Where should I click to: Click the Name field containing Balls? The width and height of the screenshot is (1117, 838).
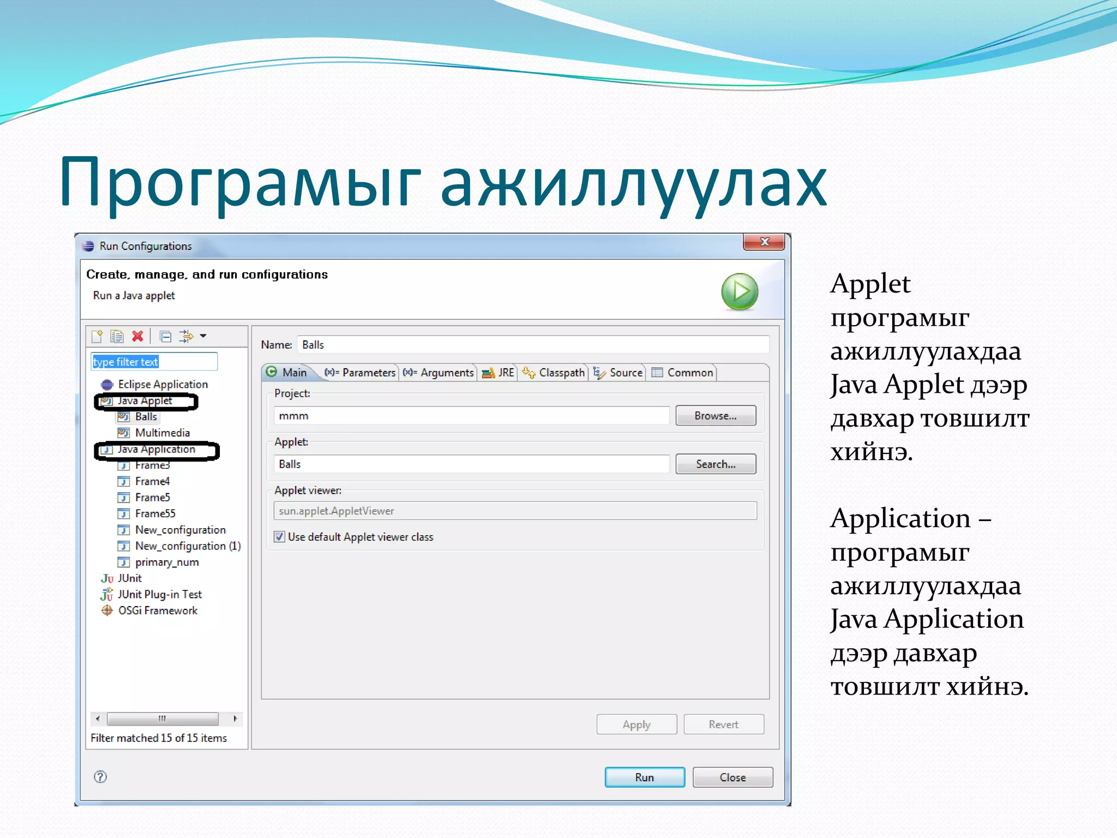533,345
